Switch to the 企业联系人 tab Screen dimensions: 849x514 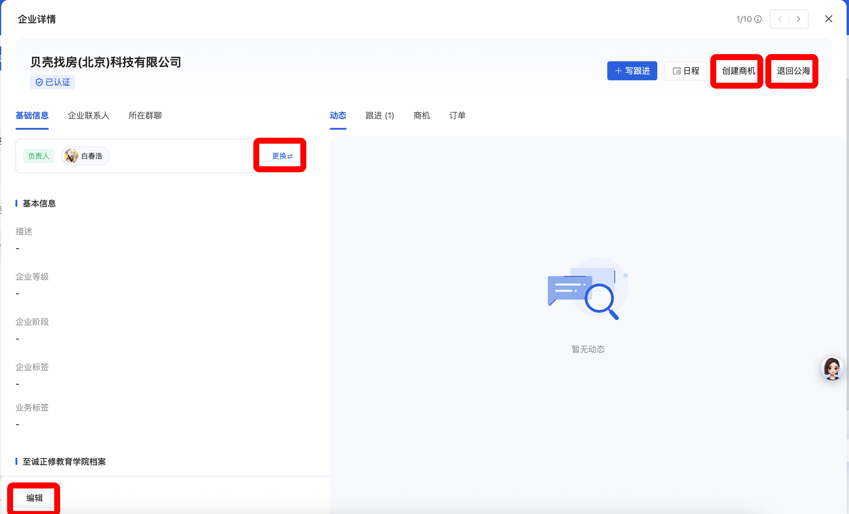pos(88,116)
